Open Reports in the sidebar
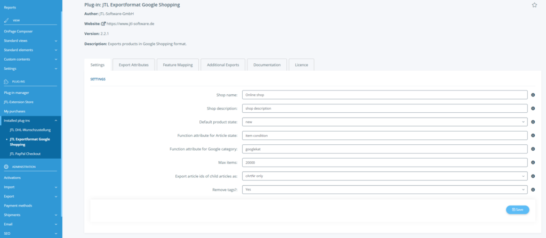 [x=10, y=7]
